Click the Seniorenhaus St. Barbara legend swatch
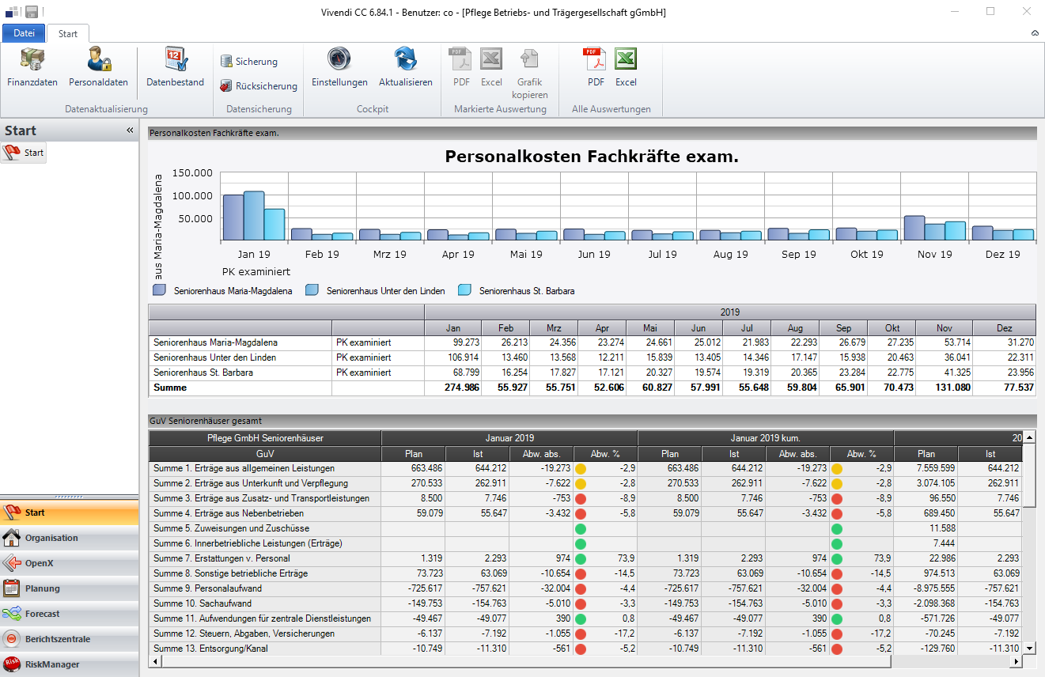Image resolution: width=1045 pixels, height=677 pixels. [465, 290]
